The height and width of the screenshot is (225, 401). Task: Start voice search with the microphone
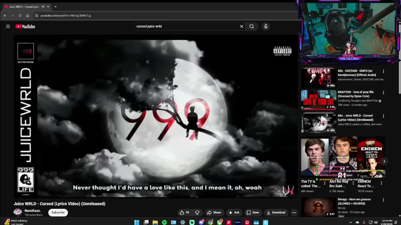coord(266,27)
